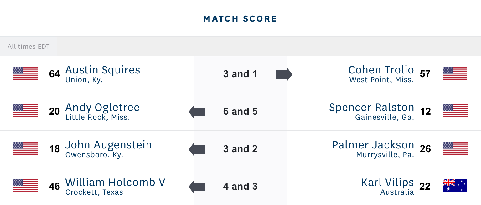Click the US flag beside Austin Squires
Image resolution: width=481 pixels, height=205 pixels.
pos(25,73)
